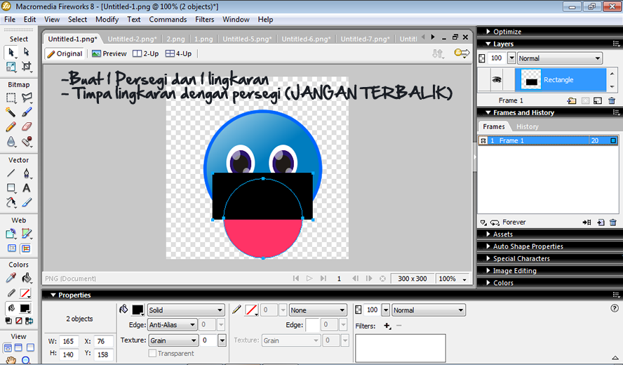Pick the Magic Wand tool
The width and height of the screenshot is (623, 365).
[11, 112]
